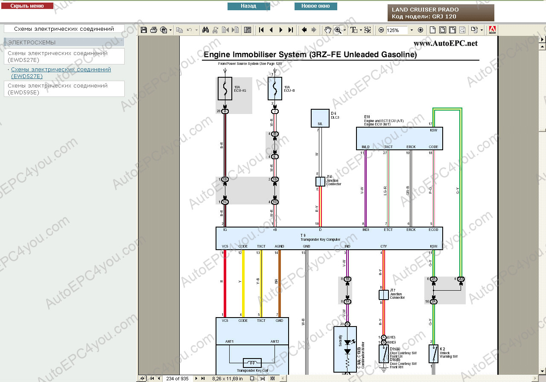The height and width of the screenshot is (382, 546).
Task: Click the Новое окно button
Action: coord(315,6)
